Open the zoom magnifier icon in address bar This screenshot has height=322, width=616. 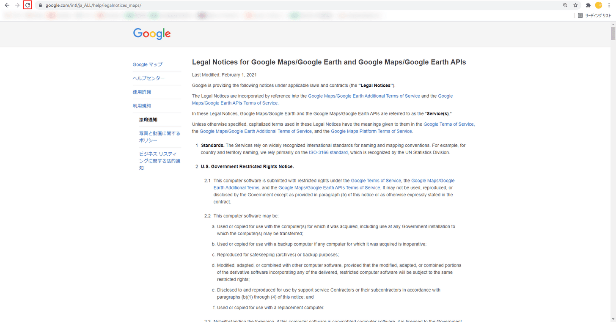565,6
